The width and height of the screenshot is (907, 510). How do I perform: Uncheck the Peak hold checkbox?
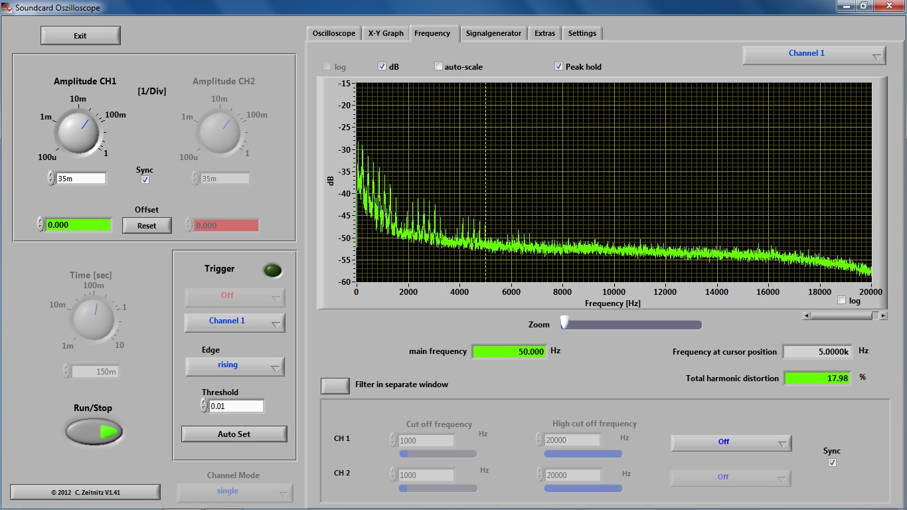click(x=559, y=66)
